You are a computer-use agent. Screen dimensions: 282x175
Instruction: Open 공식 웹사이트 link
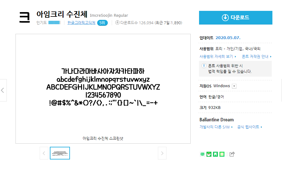pos(249,127)
